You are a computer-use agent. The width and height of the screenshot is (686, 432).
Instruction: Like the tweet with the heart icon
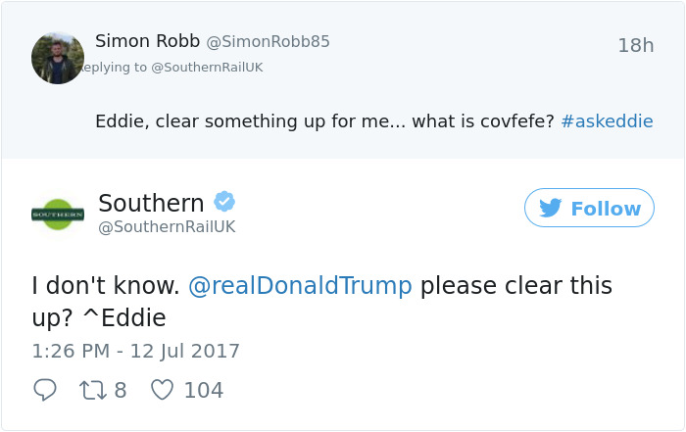pos(162,390)
